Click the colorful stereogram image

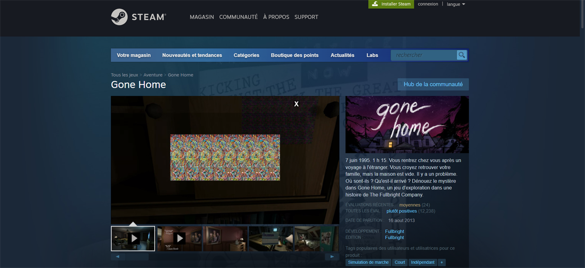(225, 157)
